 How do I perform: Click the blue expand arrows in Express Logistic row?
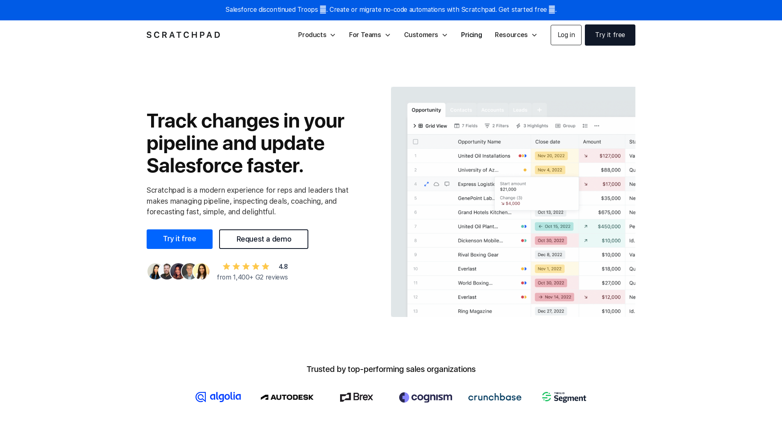(x=426, y=184)
